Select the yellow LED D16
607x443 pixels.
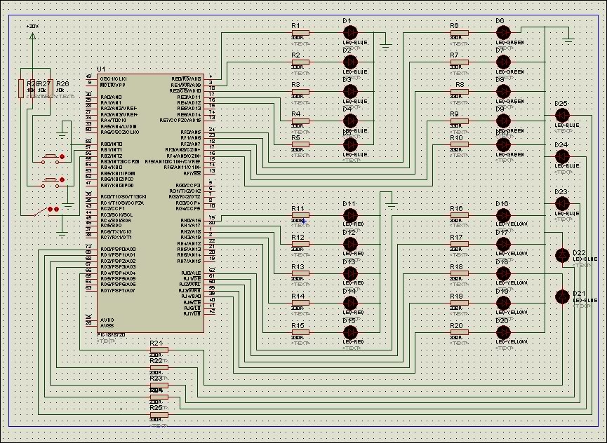(x=503, y=215)
